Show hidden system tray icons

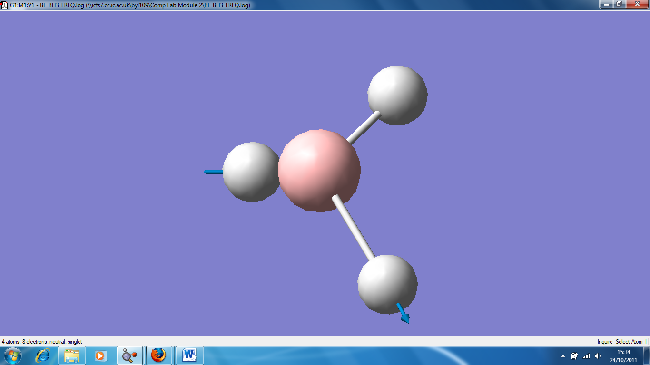[563, 356]
